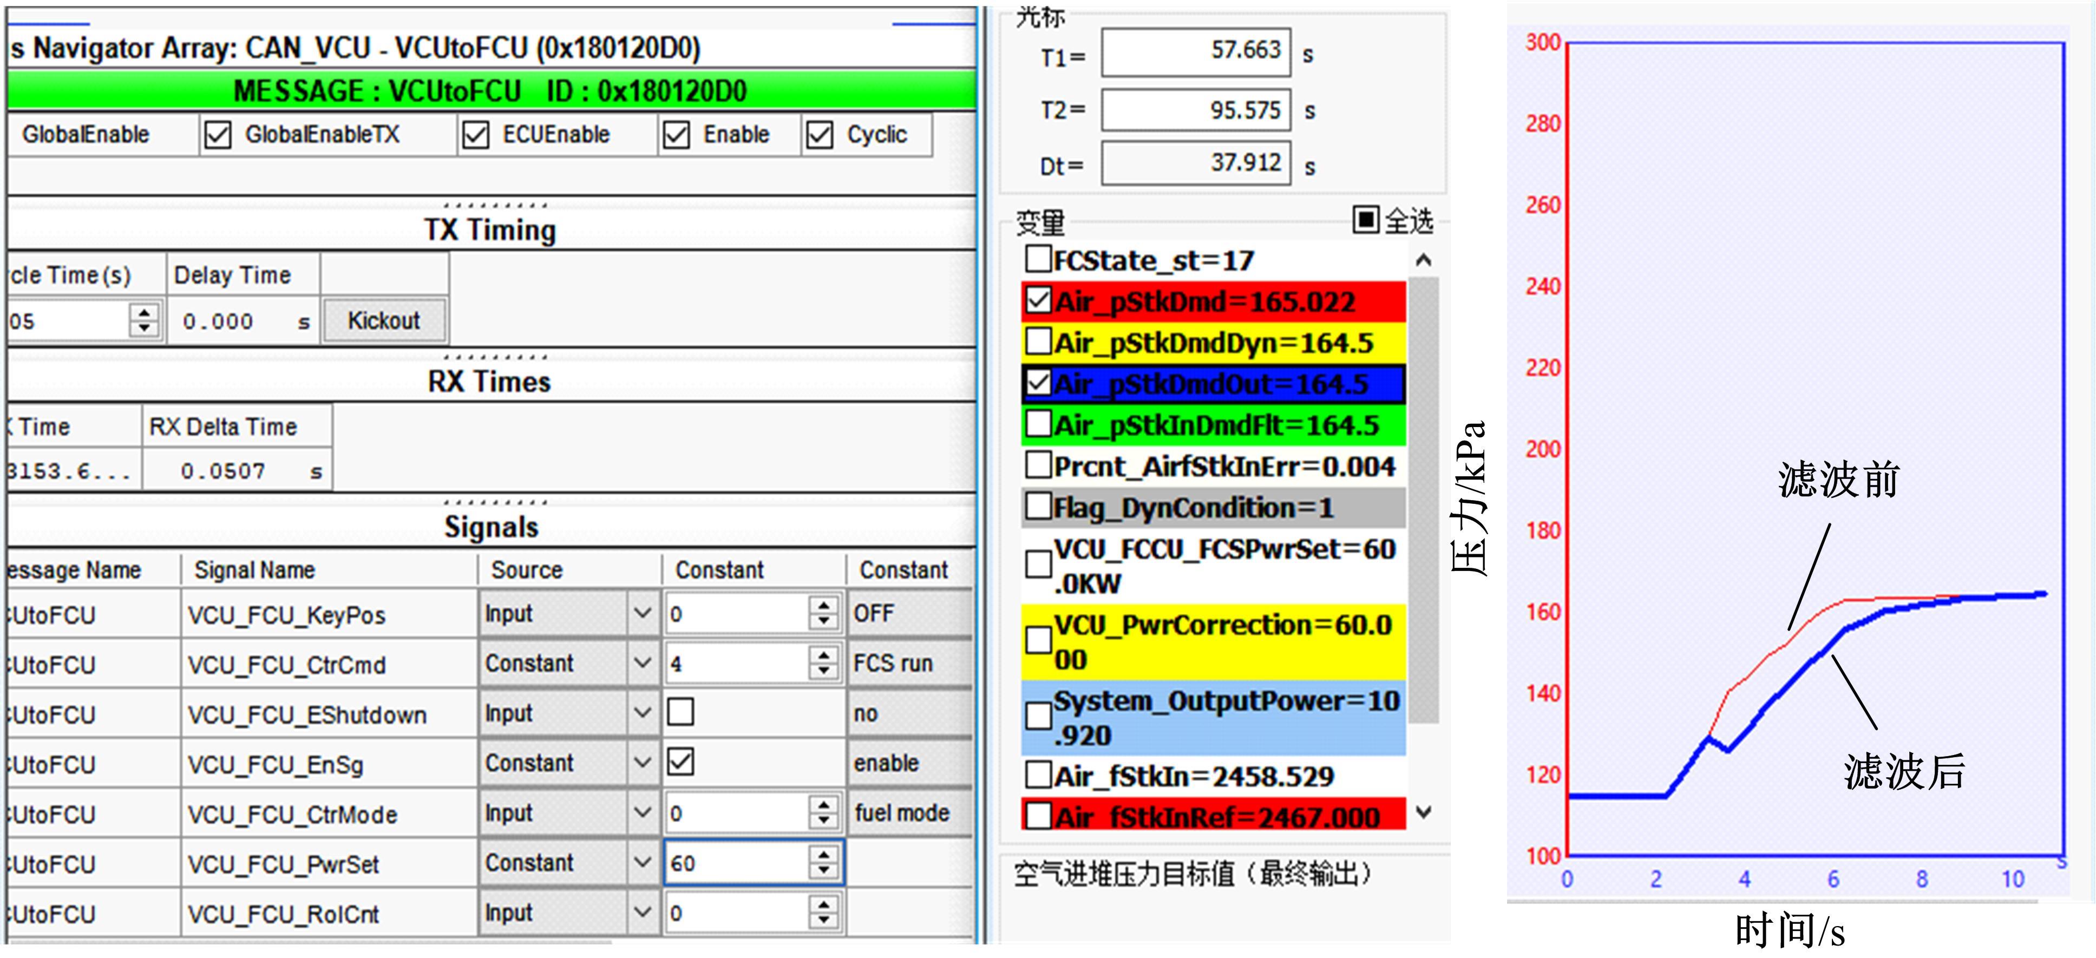
Task: Uncheck the Enable checkbox
Action: coord(676,135)
